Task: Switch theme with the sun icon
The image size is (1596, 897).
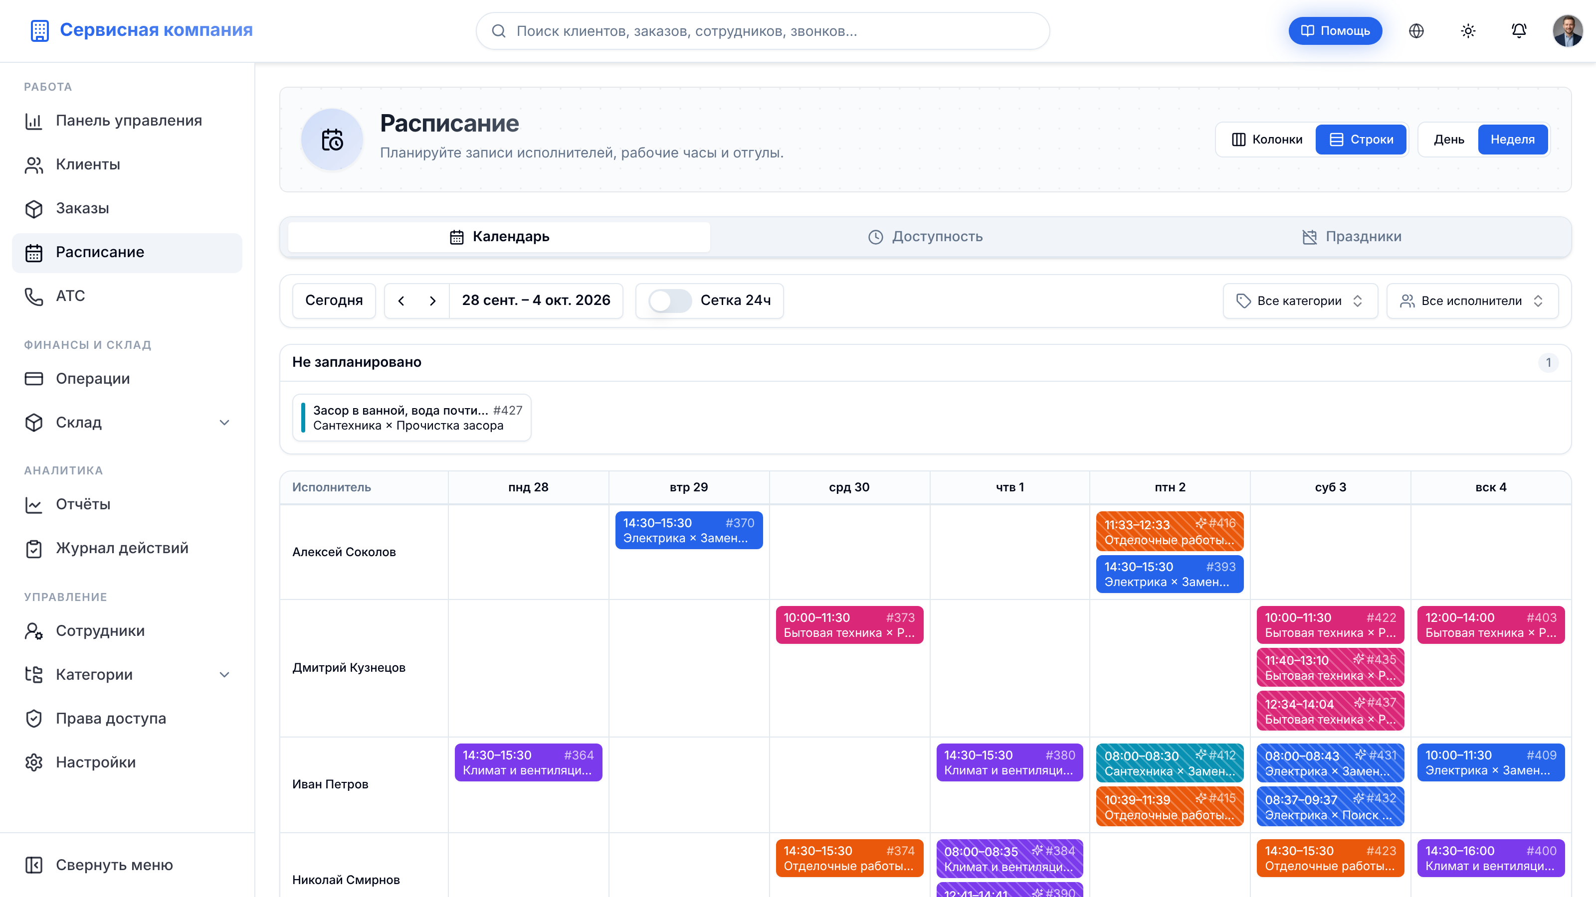Action: pyautogui.click(x=1468, y=31)
